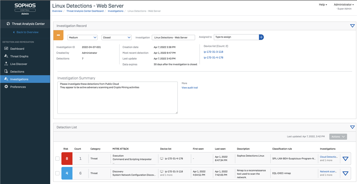Click the Dashboard chart icon in sidebar
The image size is (357, 184).
tap(6, 49)
